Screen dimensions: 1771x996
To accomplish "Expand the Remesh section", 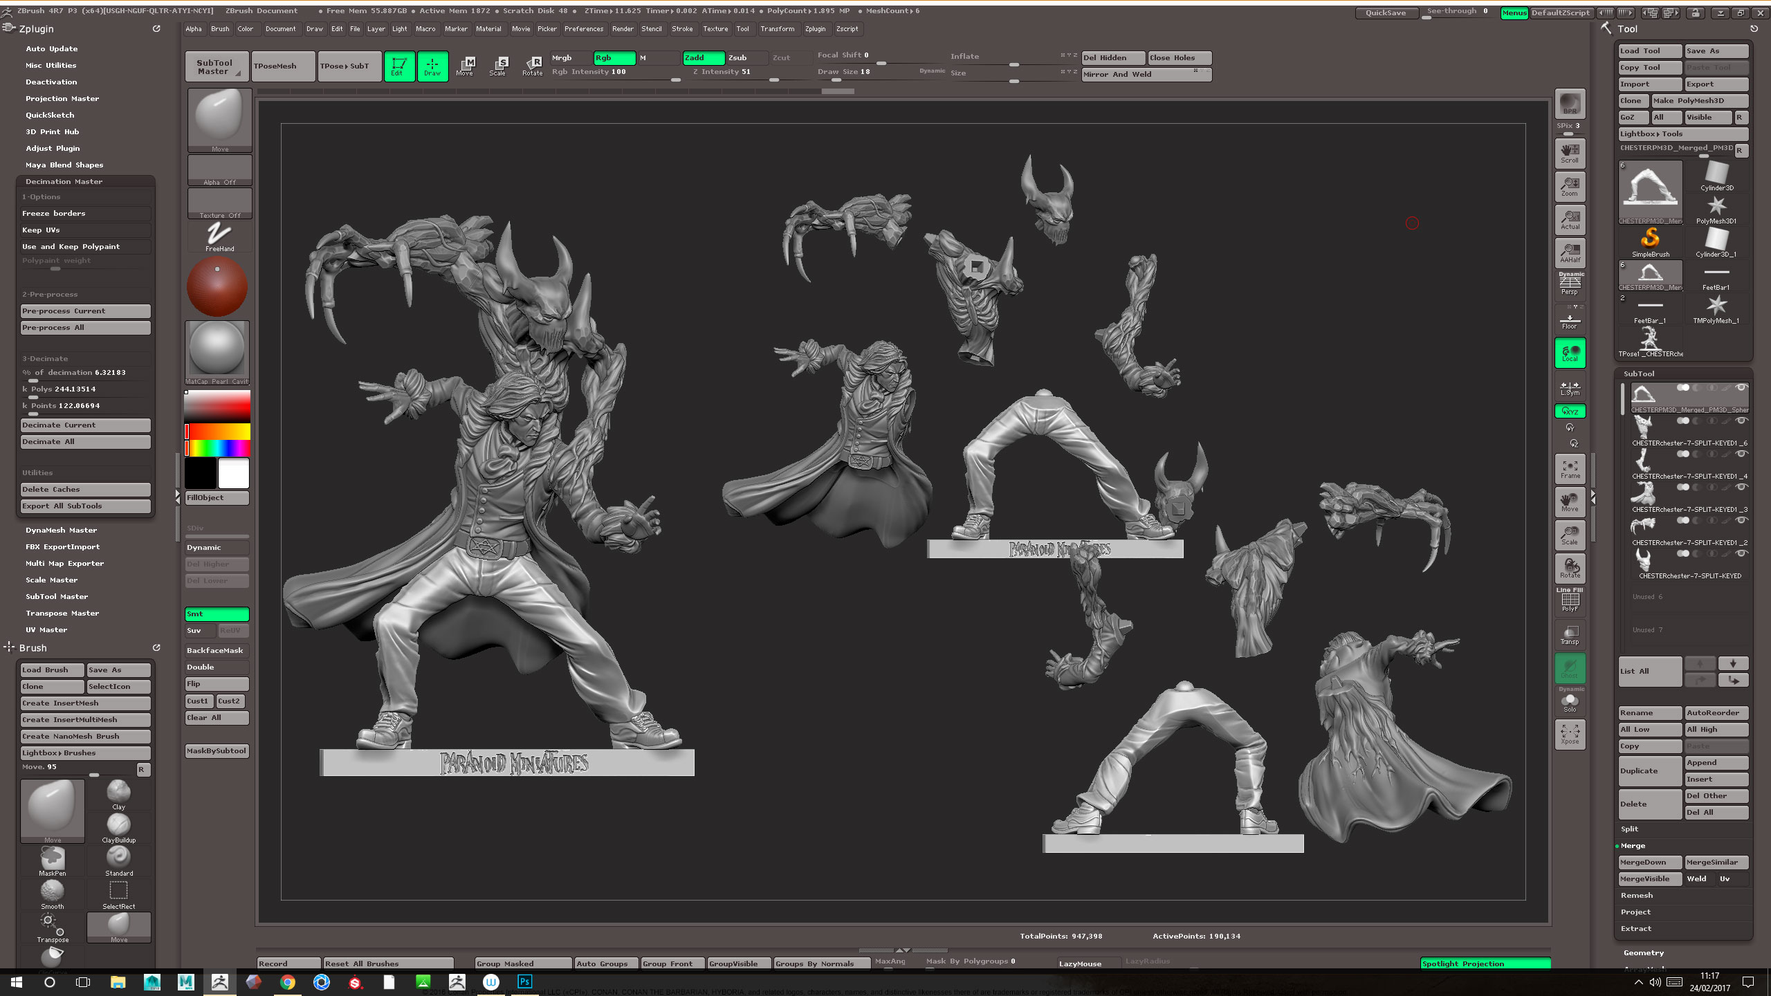I will [x=1637, y=895].
